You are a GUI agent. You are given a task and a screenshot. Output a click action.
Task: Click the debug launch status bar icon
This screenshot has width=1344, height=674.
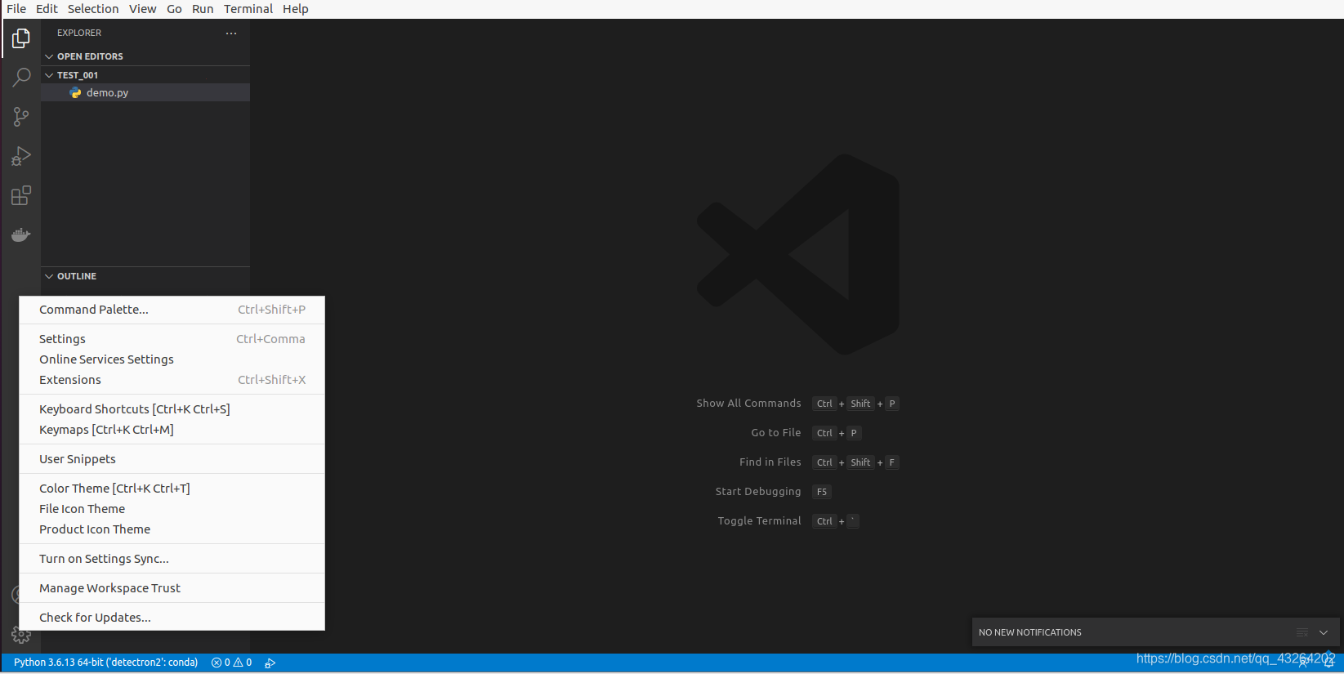click(270, 663)
